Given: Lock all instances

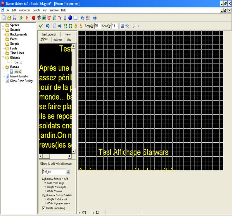Looking at the screenshot, I should click(76, 26).
